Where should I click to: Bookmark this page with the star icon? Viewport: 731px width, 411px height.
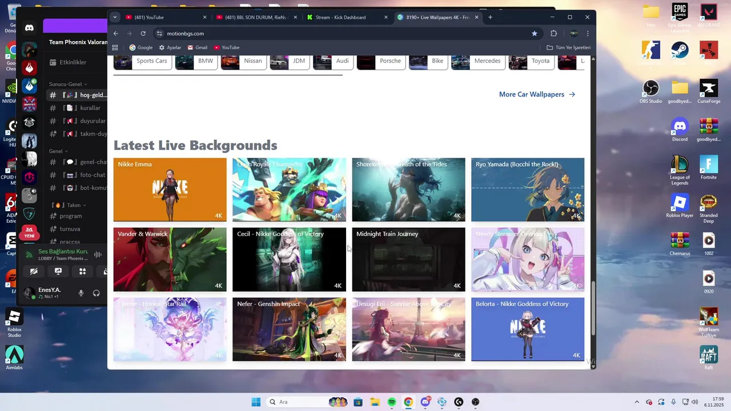535,33
